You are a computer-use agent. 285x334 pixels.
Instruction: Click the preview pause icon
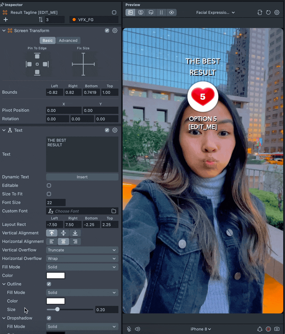click(x=161, y=12)
